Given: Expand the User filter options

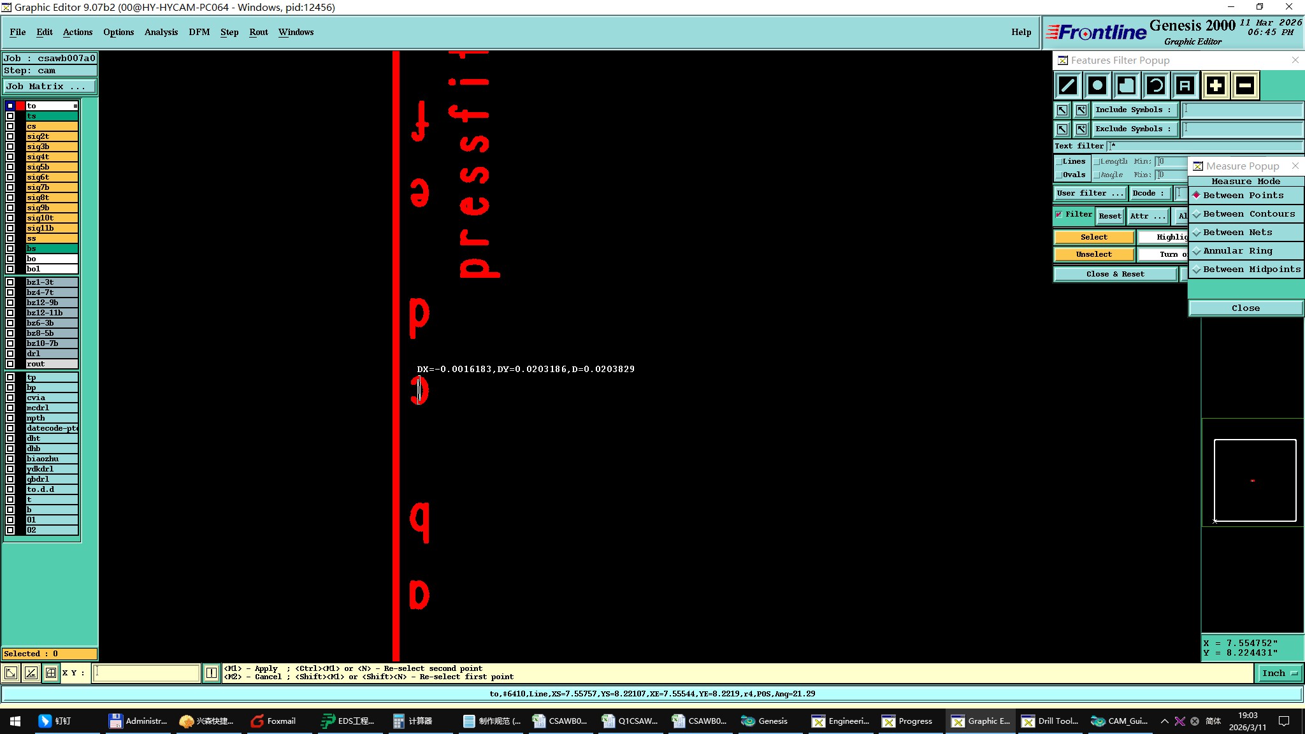Looking at the screenshot, I should point(1090,193).
